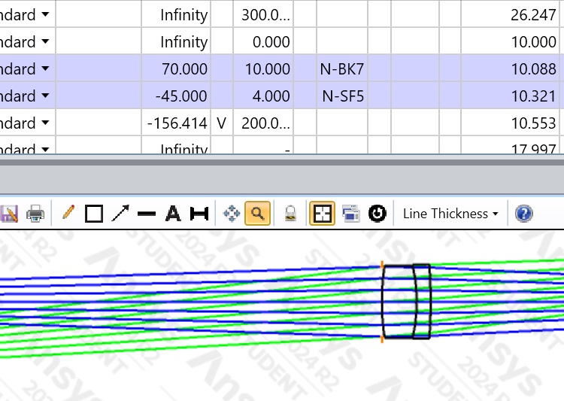Select Infinity radius cell in 0.000 row
Image resolution: width=564 pixels, height=401 pixels.
(176, 41)
